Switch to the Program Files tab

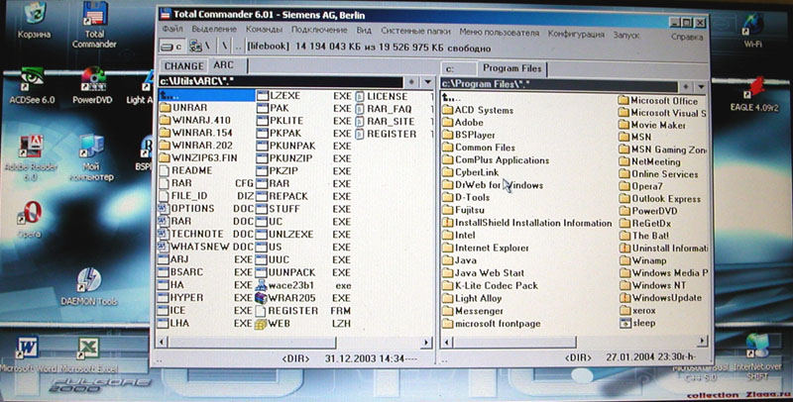(511, 67)
